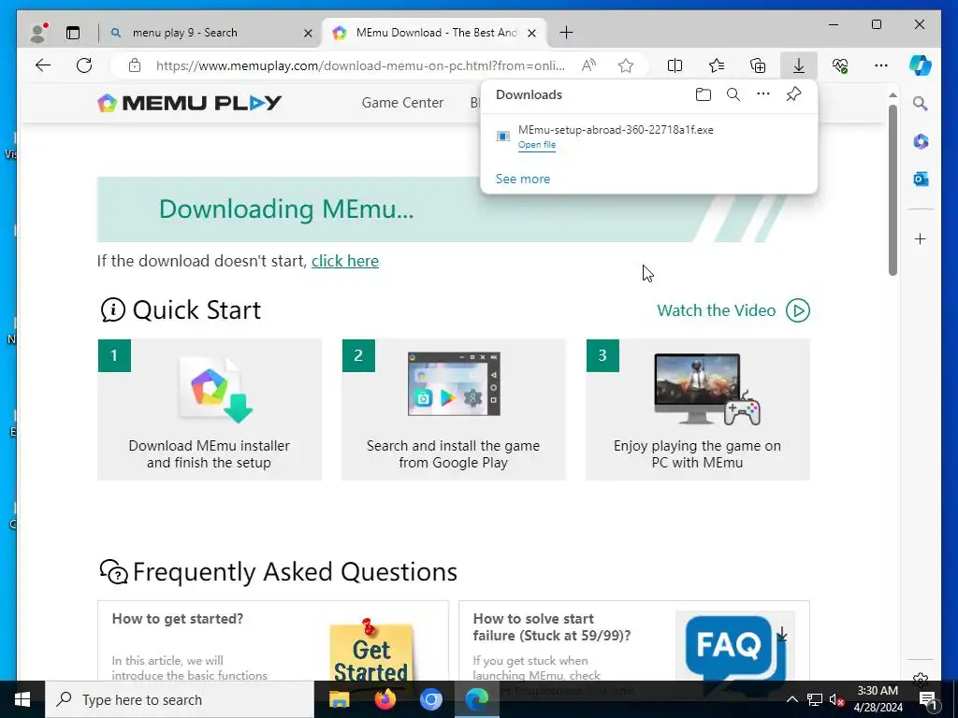Open the Edge sidebar search icon

tap(921, 103)
